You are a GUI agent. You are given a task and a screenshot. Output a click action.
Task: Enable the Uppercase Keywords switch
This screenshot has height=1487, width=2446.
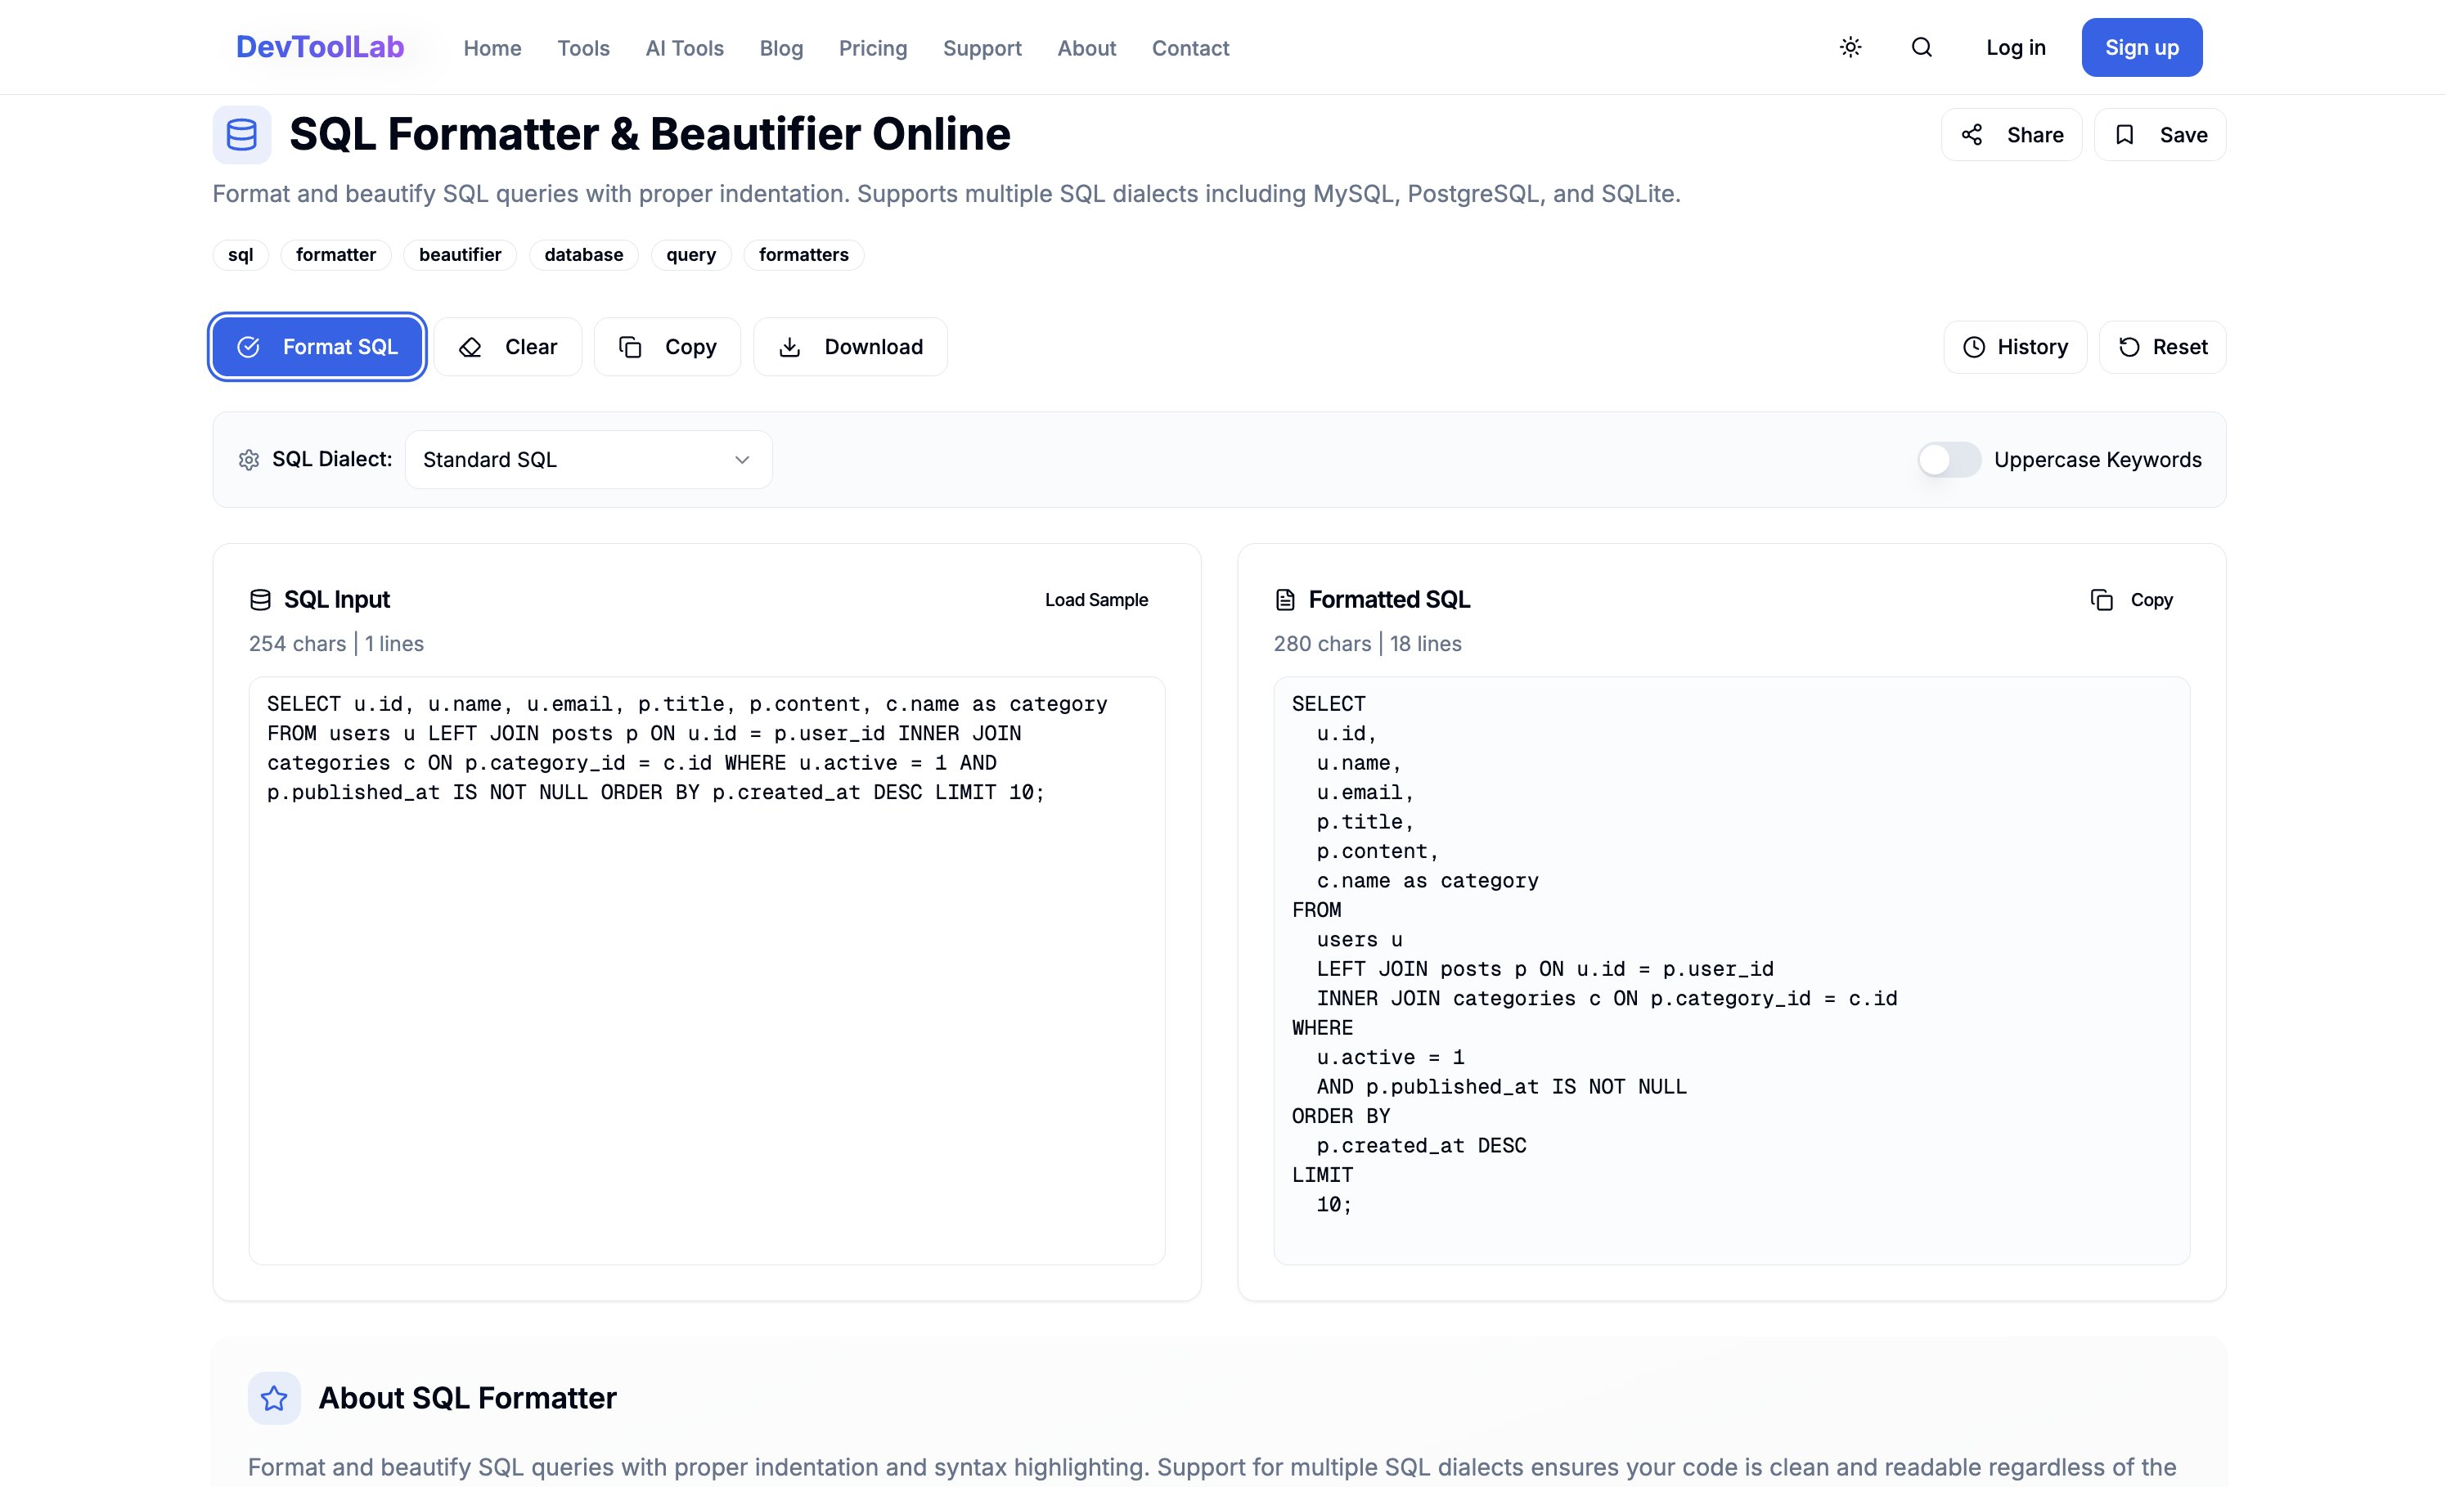click(1948, 460)
